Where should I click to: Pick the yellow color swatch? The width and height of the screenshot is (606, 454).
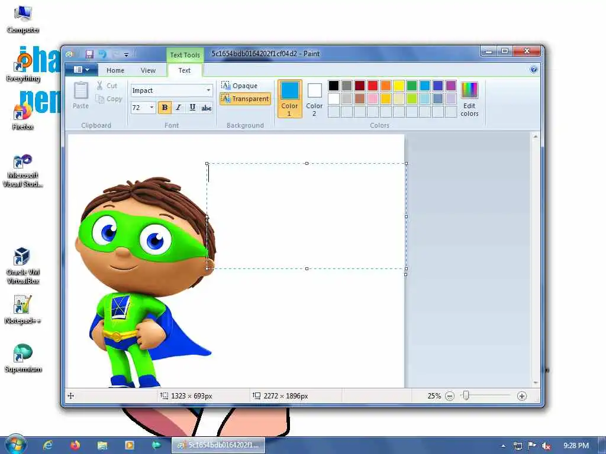click(x=399, y=85)
